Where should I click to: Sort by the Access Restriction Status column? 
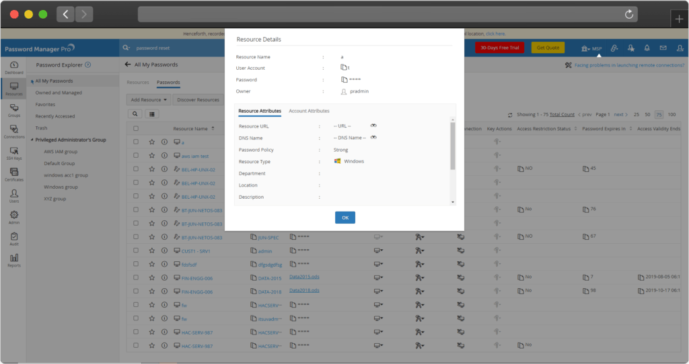(x=546, y=128)
